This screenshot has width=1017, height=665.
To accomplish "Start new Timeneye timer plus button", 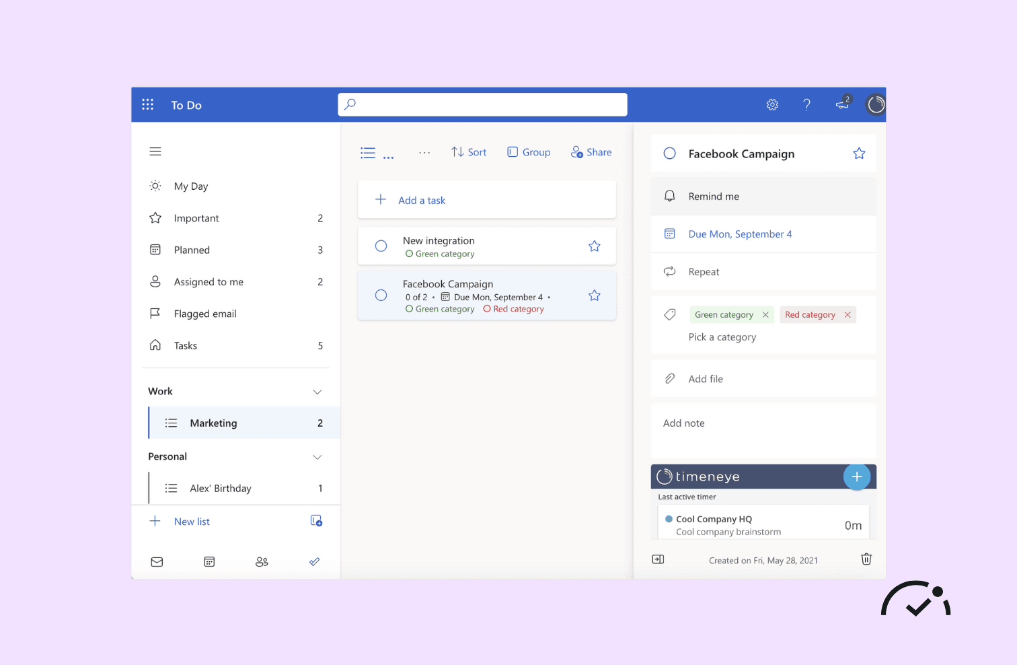I will [x=857, y=477].
